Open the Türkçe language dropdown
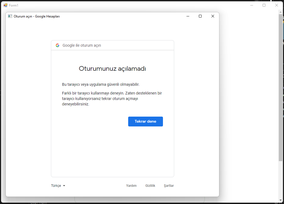The height and width of the screenshot is (204, 284). pyautogui.click(x=58, y=186)
